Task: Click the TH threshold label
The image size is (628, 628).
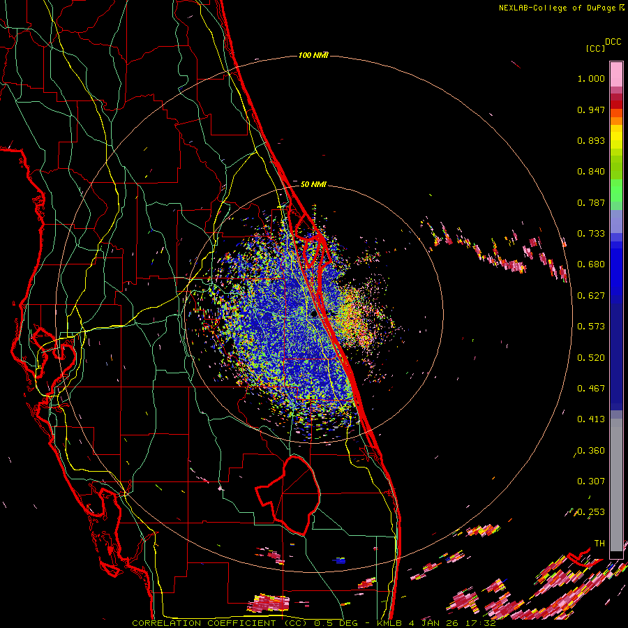Action: pos(599,544)
